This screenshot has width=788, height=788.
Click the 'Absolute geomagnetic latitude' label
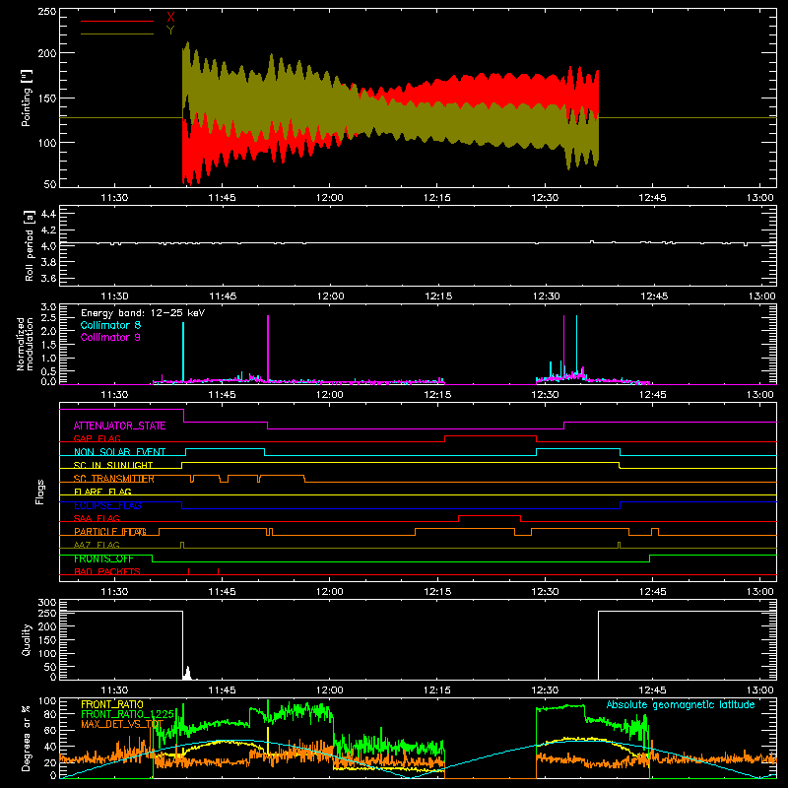point(681,704)
